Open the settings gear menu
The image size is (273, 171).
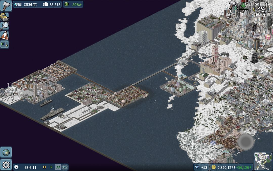pos(6,165)
